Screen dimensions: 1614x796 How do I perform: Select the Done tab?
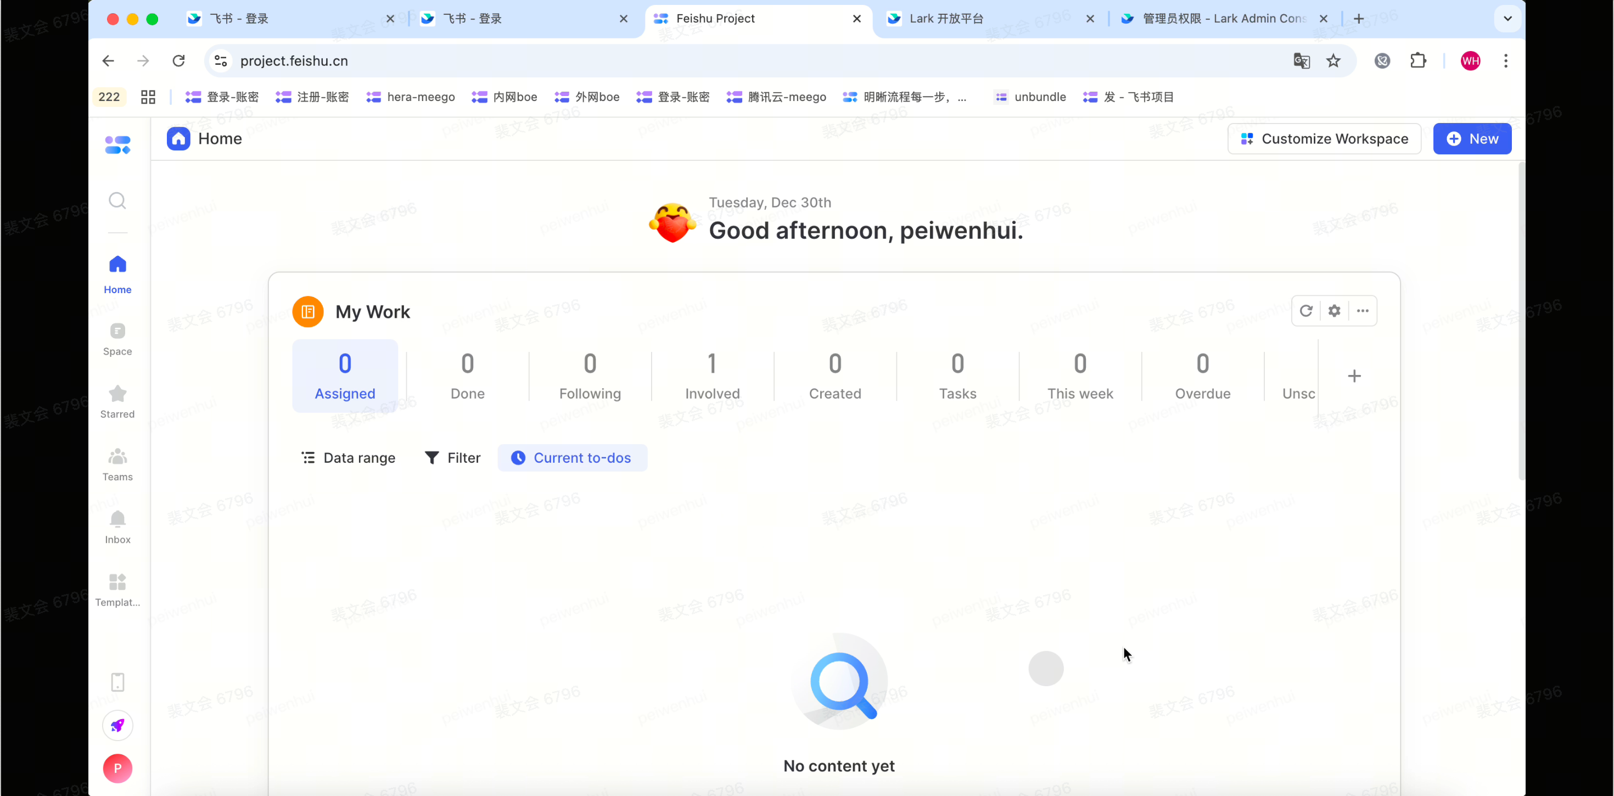point(467,376)
